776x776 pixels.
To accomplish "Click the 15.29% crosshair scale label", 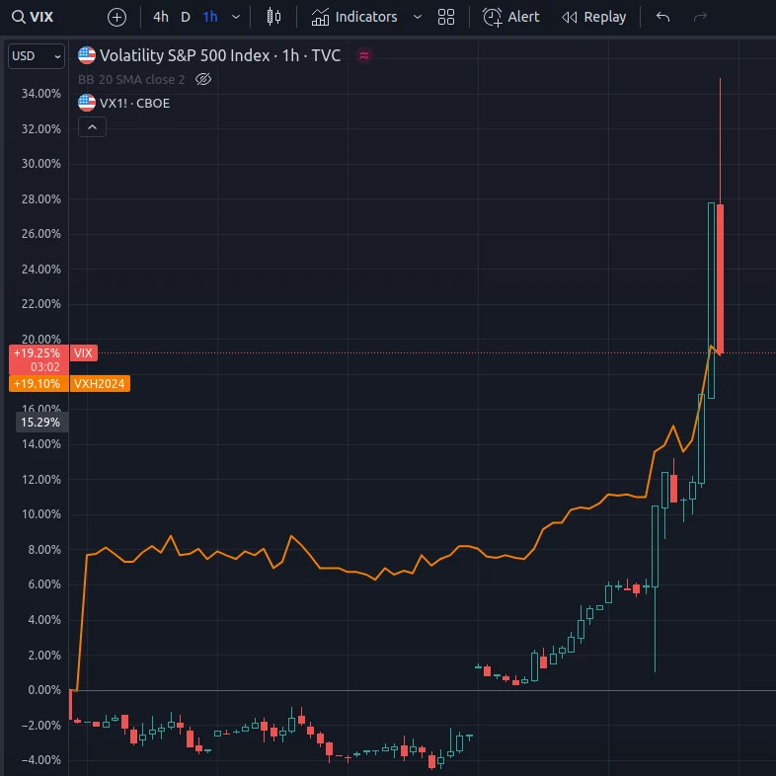I will [41, 423].
